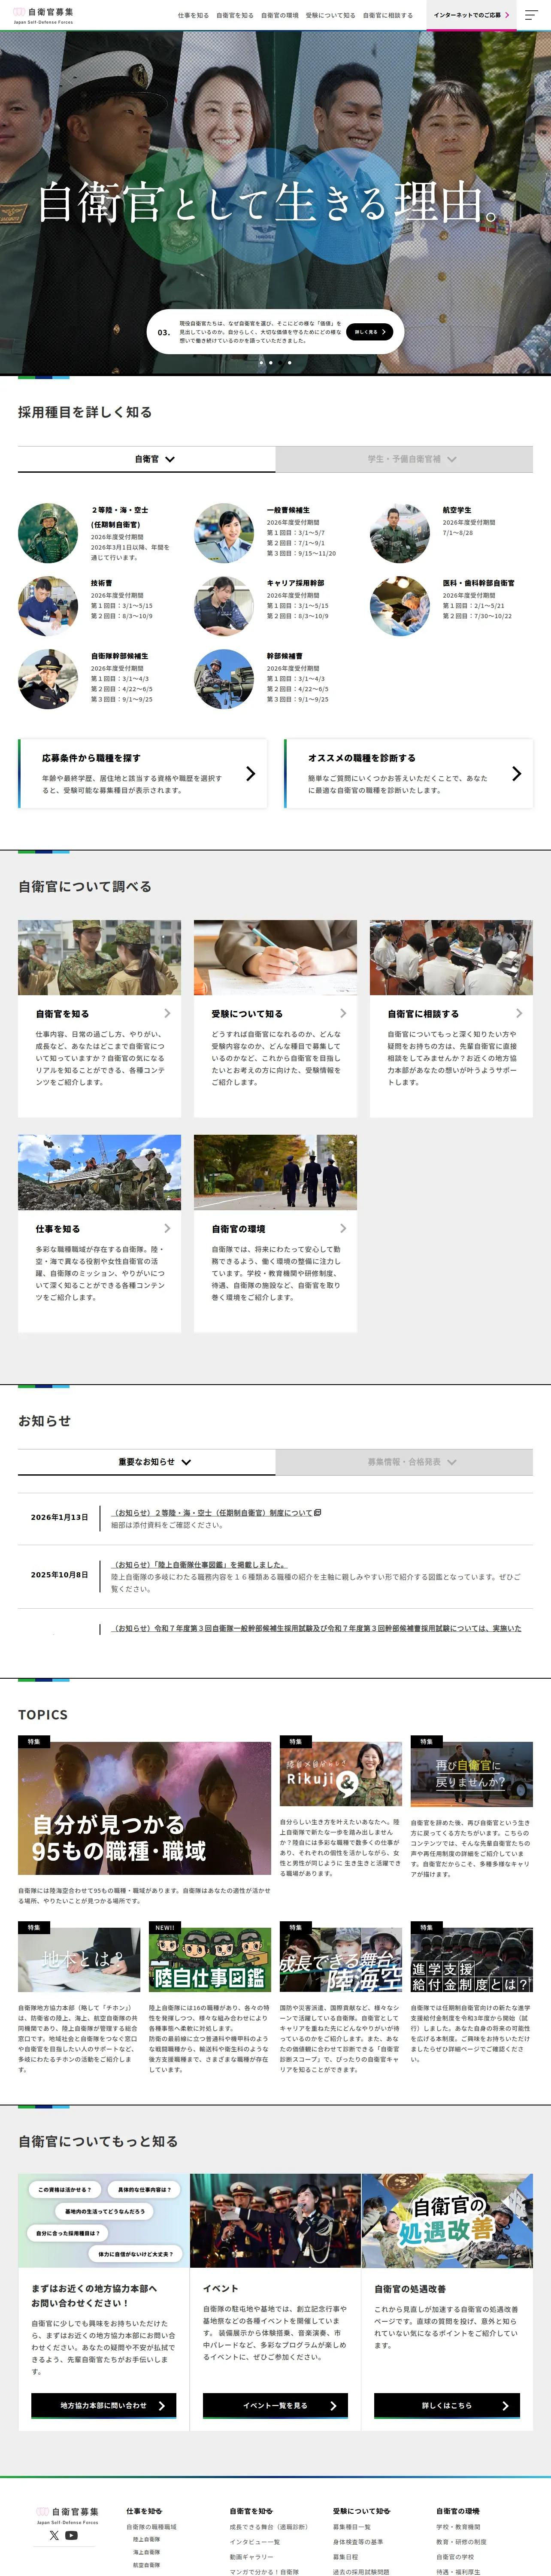Open footer link 陸上自衛隊
551x2576 pixels.
146,2540
